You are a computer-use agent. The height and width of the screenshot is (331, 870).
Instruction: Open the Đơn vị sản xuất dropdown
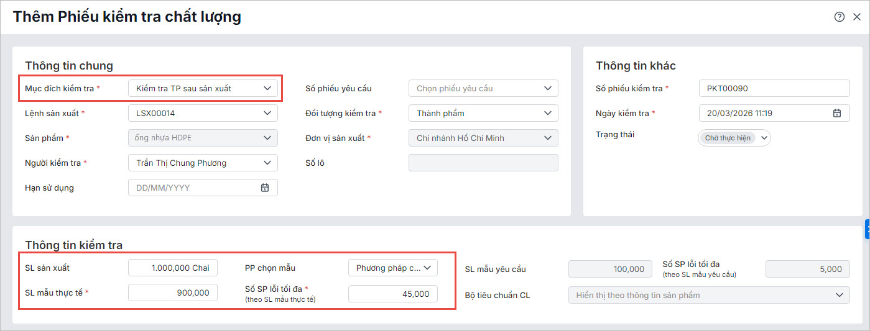[483, 138]
